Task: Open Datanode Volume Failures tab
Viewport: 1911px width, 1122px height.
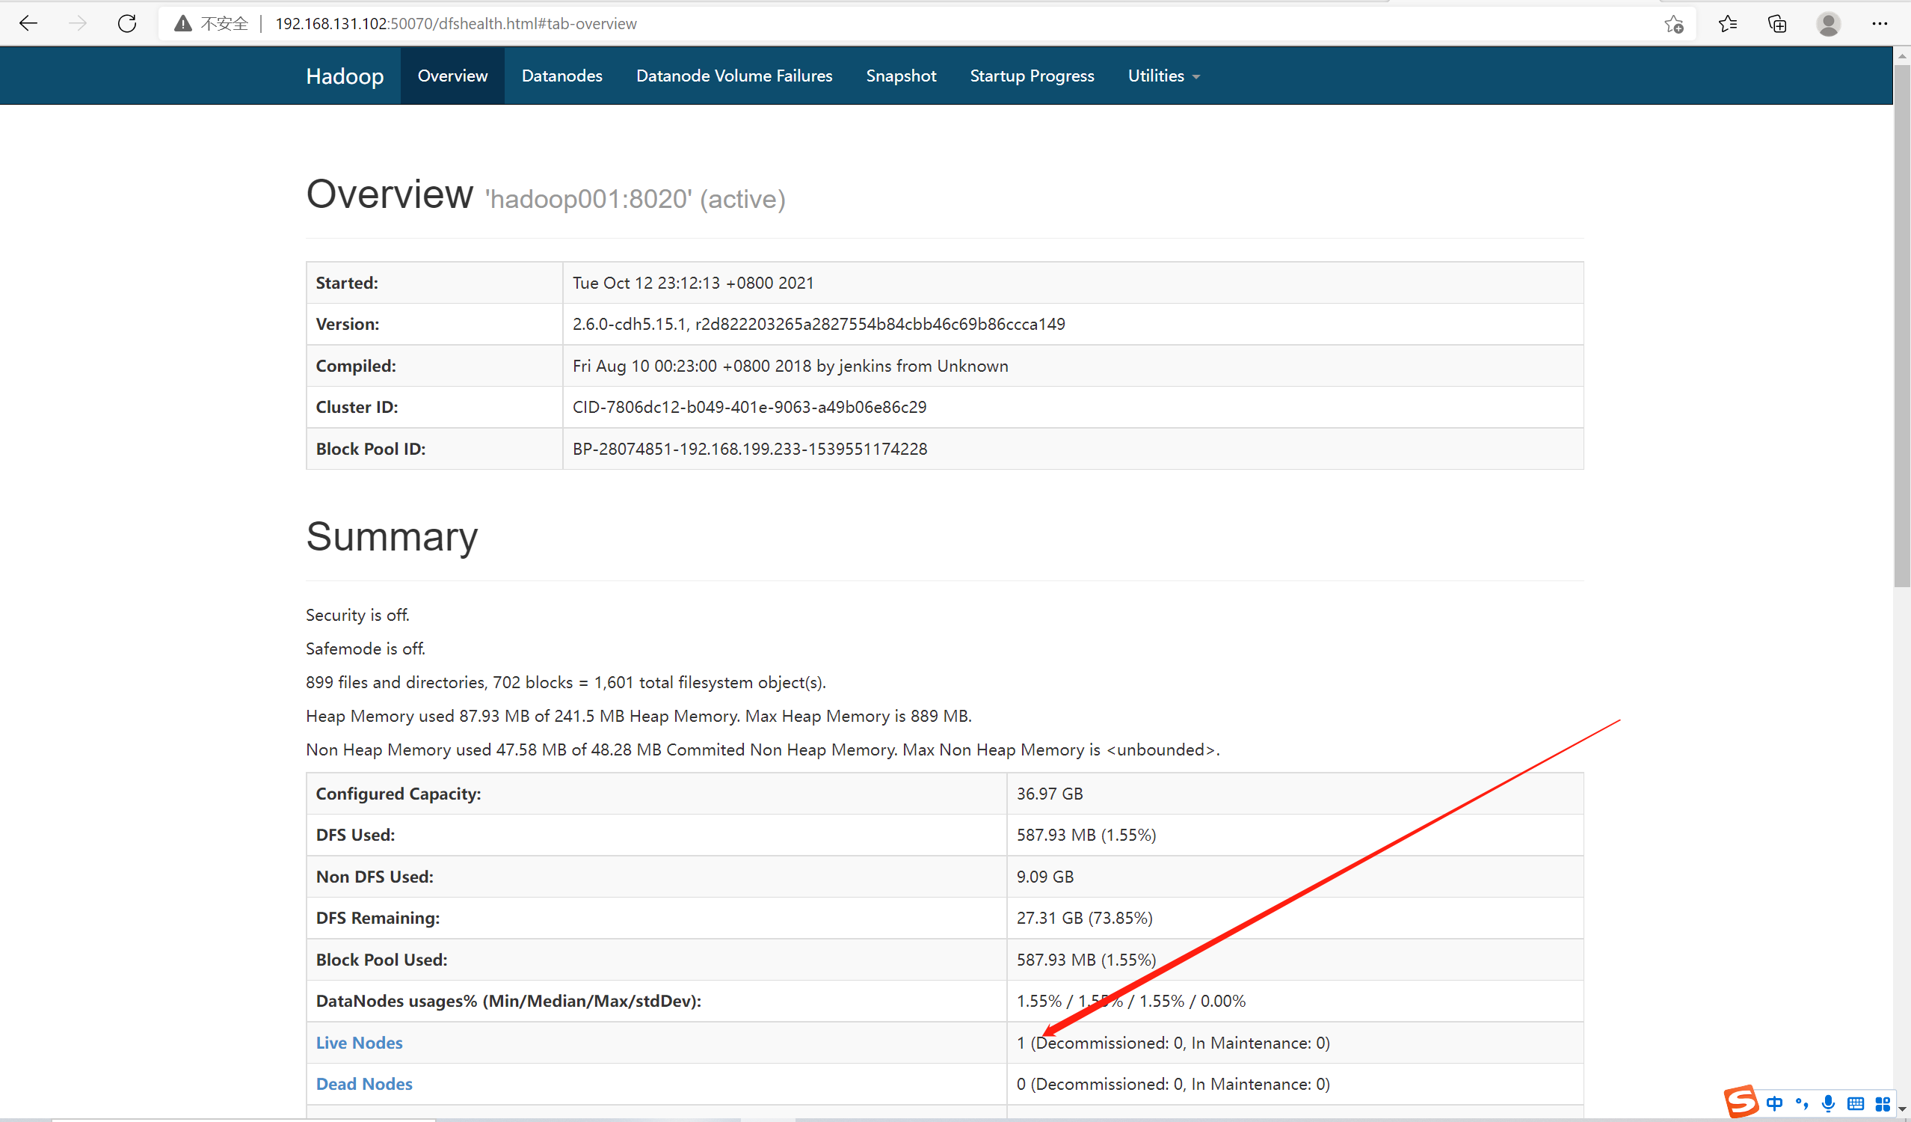Action: pos(734,76)
